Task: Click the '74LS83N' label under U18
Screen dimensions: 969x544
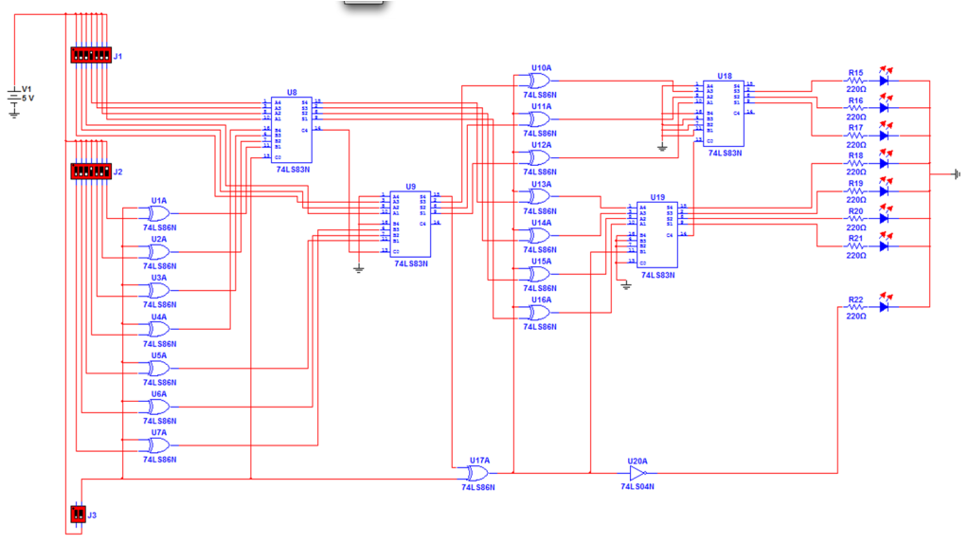Action: [725, 153]
